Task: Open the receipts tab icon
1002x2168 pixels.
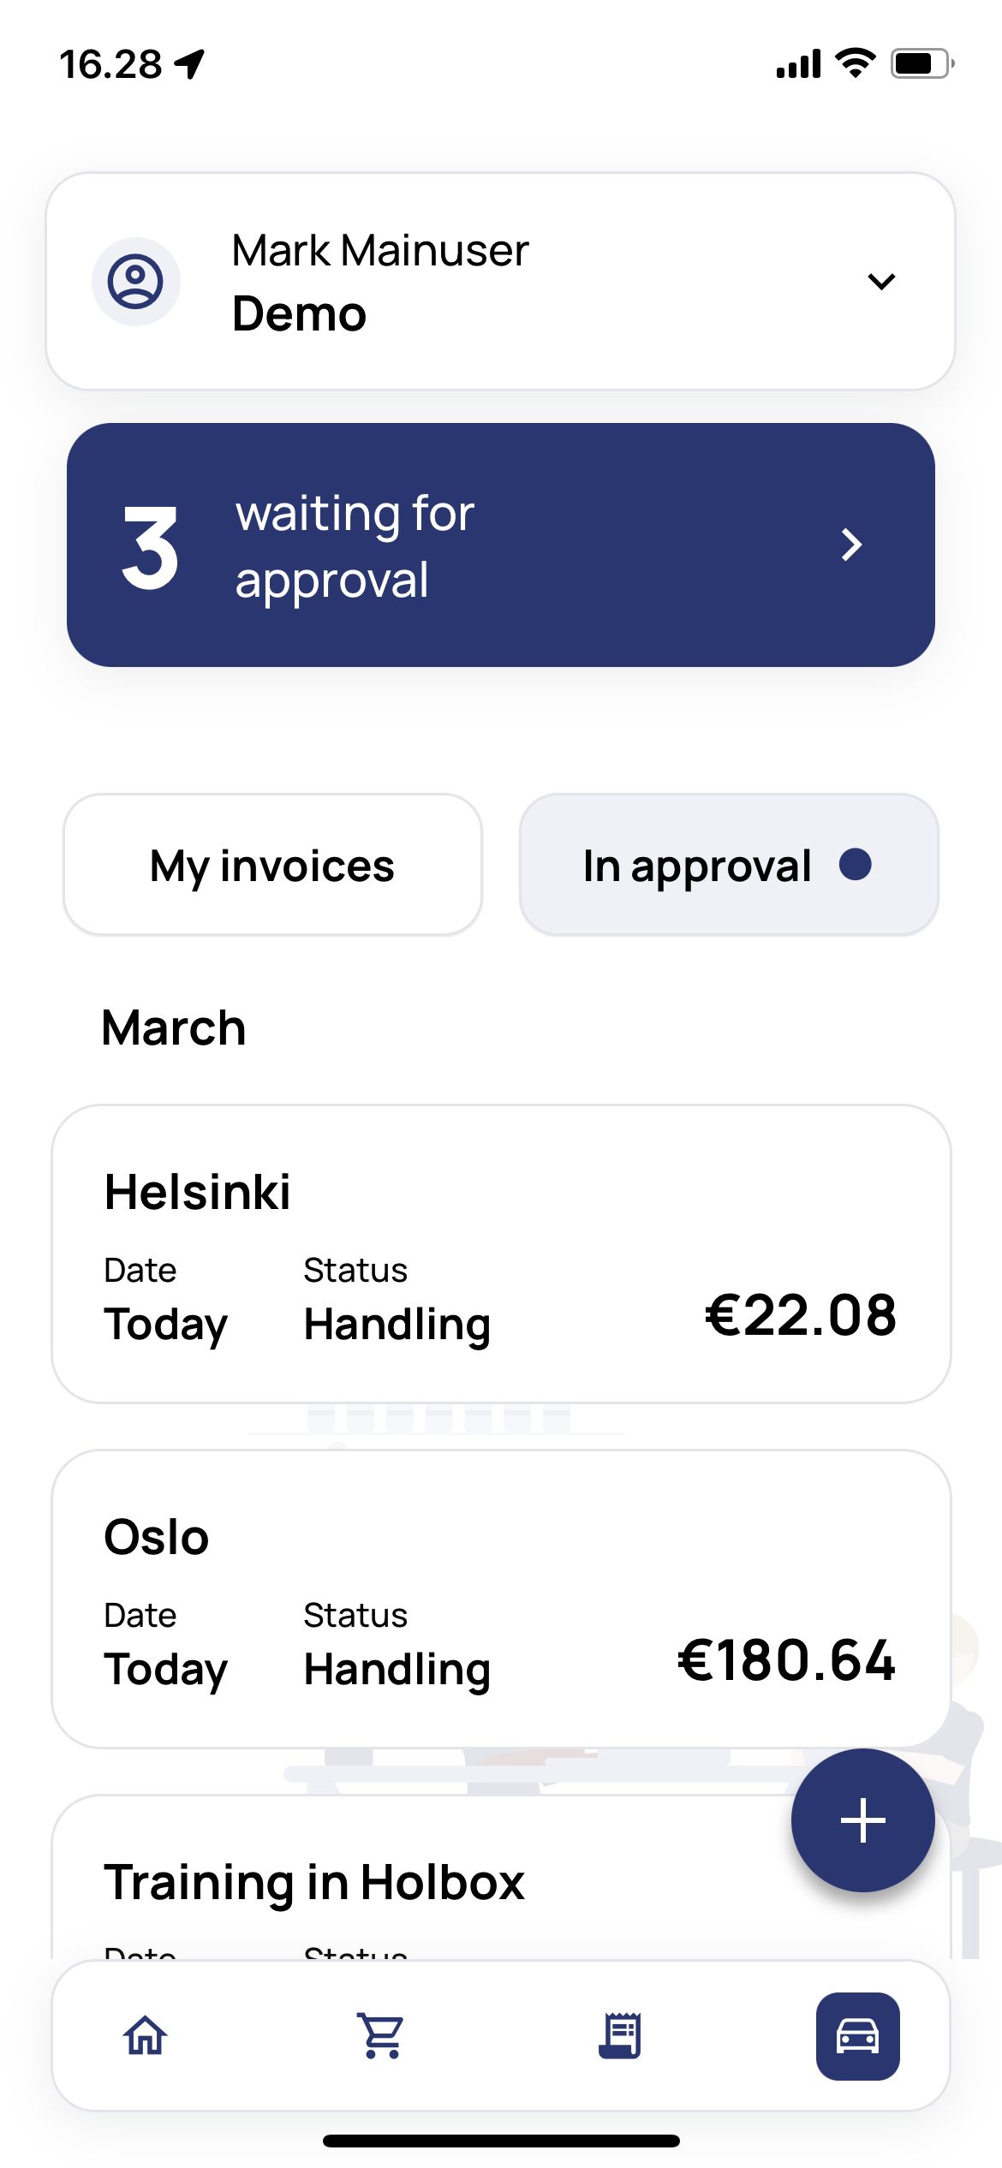Action: (x=619, y=2035)
